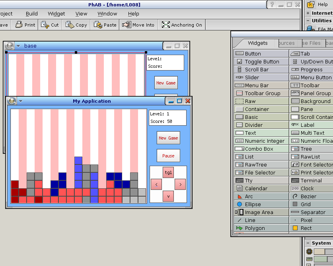
Task: Select the Ellipse drawing widget
Action: tap(261, 204)
